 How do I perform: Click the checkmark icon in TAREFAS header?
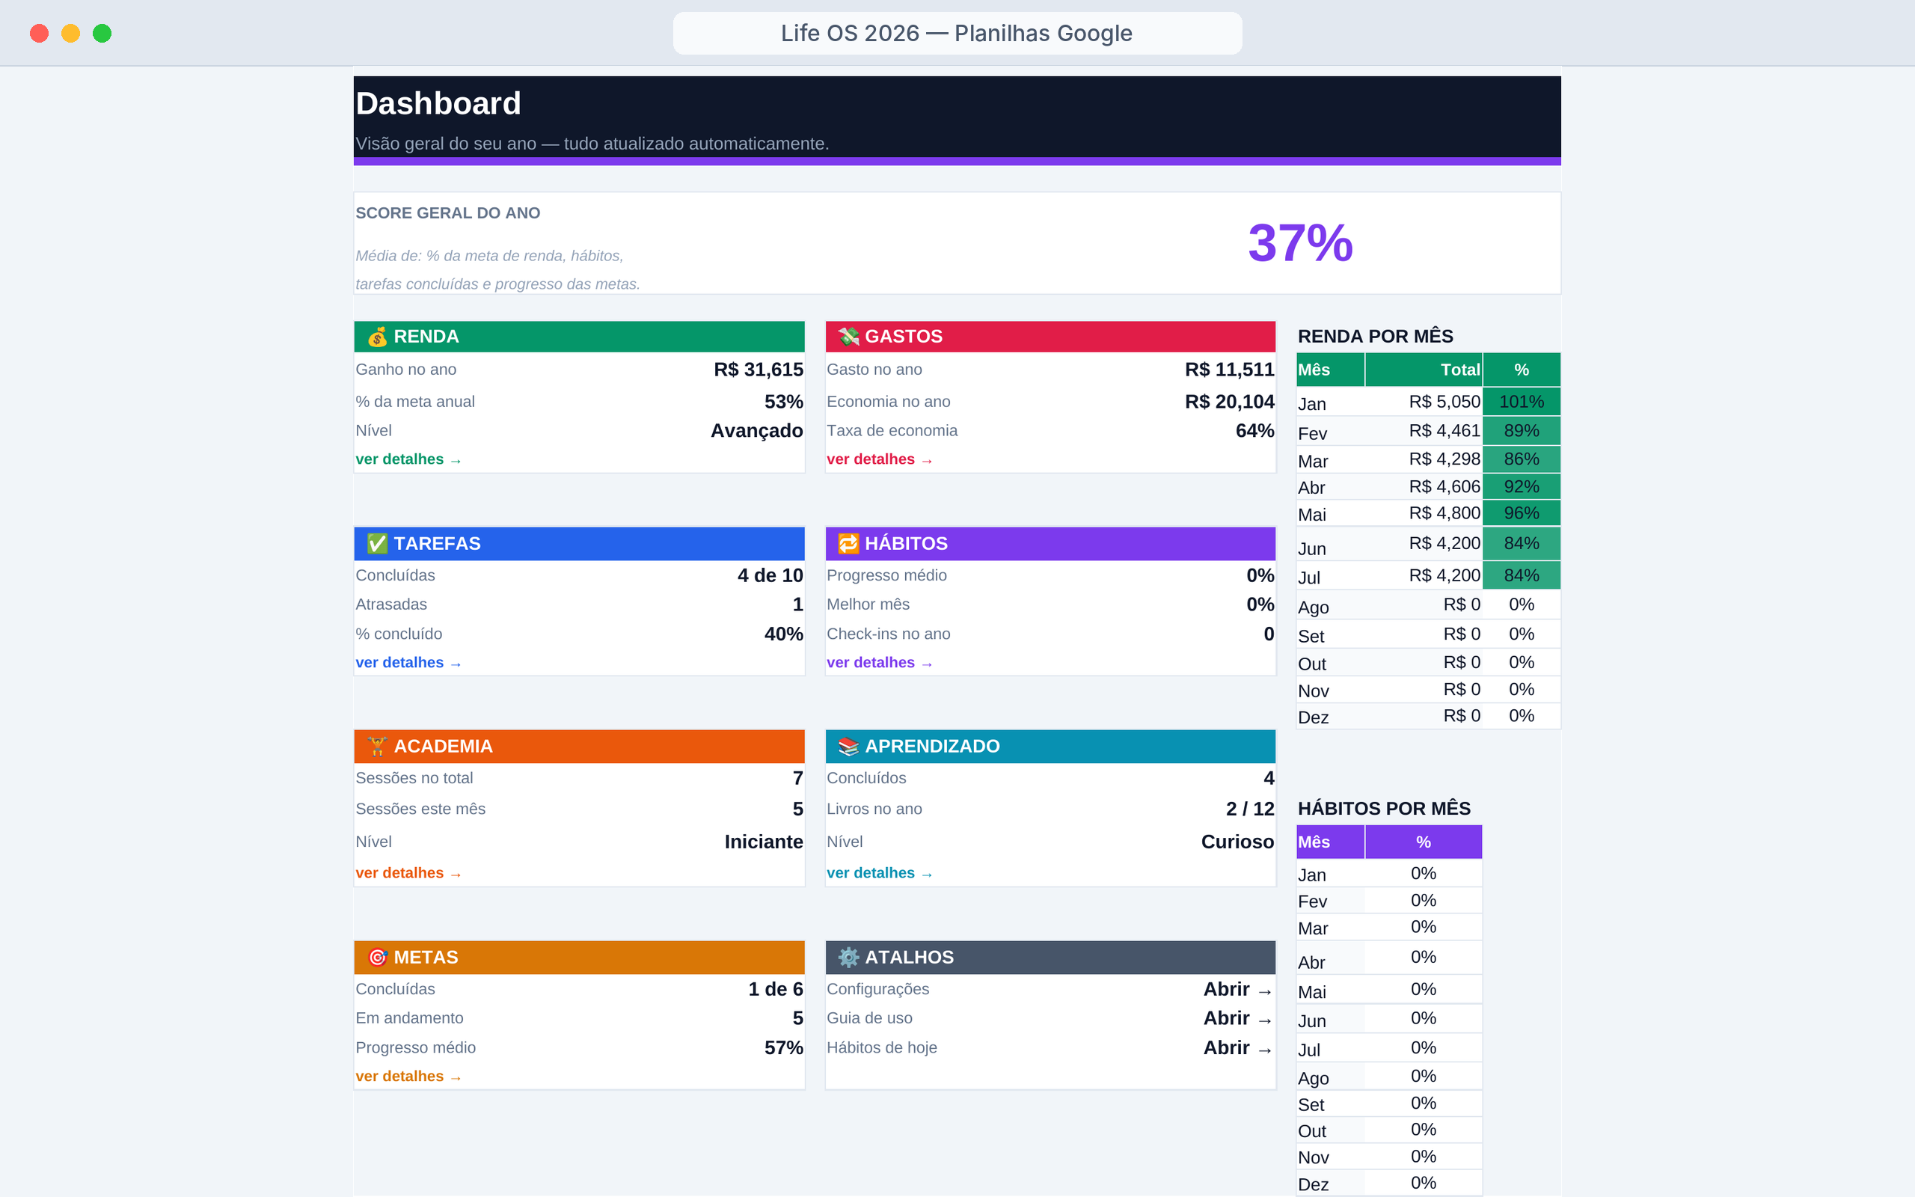point(378,544)
